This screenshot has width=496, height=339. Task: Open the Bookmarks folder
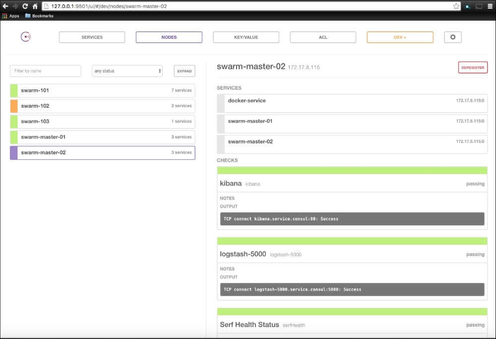[39, 16]
